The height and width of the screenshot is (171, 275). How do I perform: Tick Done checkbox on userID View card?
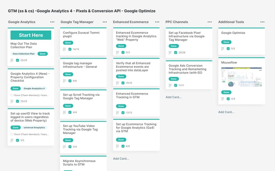pos(12,134)
